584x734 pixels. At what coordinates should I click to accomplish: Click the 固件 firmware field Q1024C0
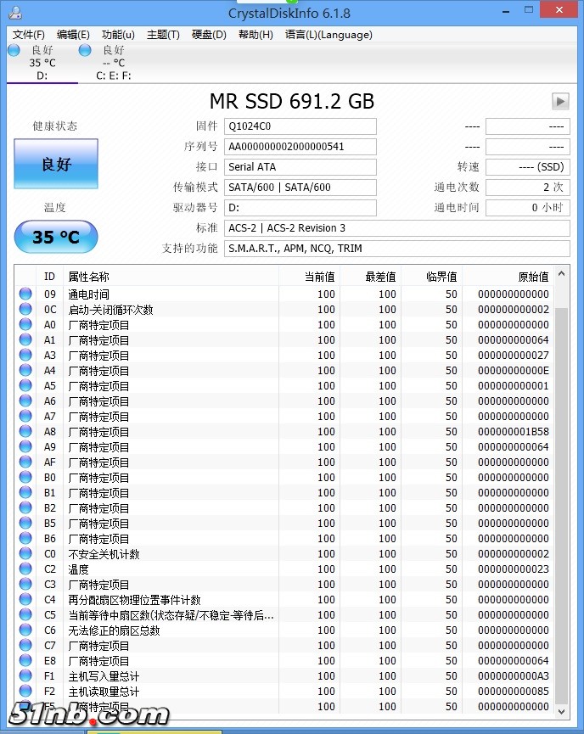coord(300,126)
